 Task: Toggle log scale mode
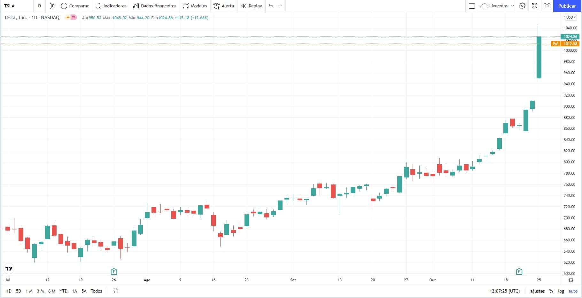pyautogui.click(x=561, y=291)
